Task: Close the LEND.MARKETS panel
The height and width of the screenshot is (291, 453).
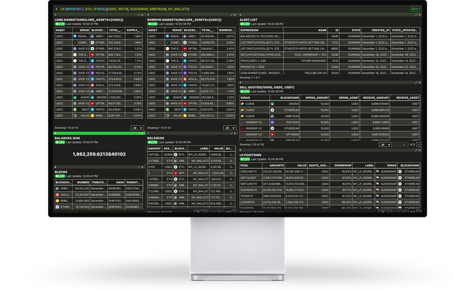Action: (142, 15)
